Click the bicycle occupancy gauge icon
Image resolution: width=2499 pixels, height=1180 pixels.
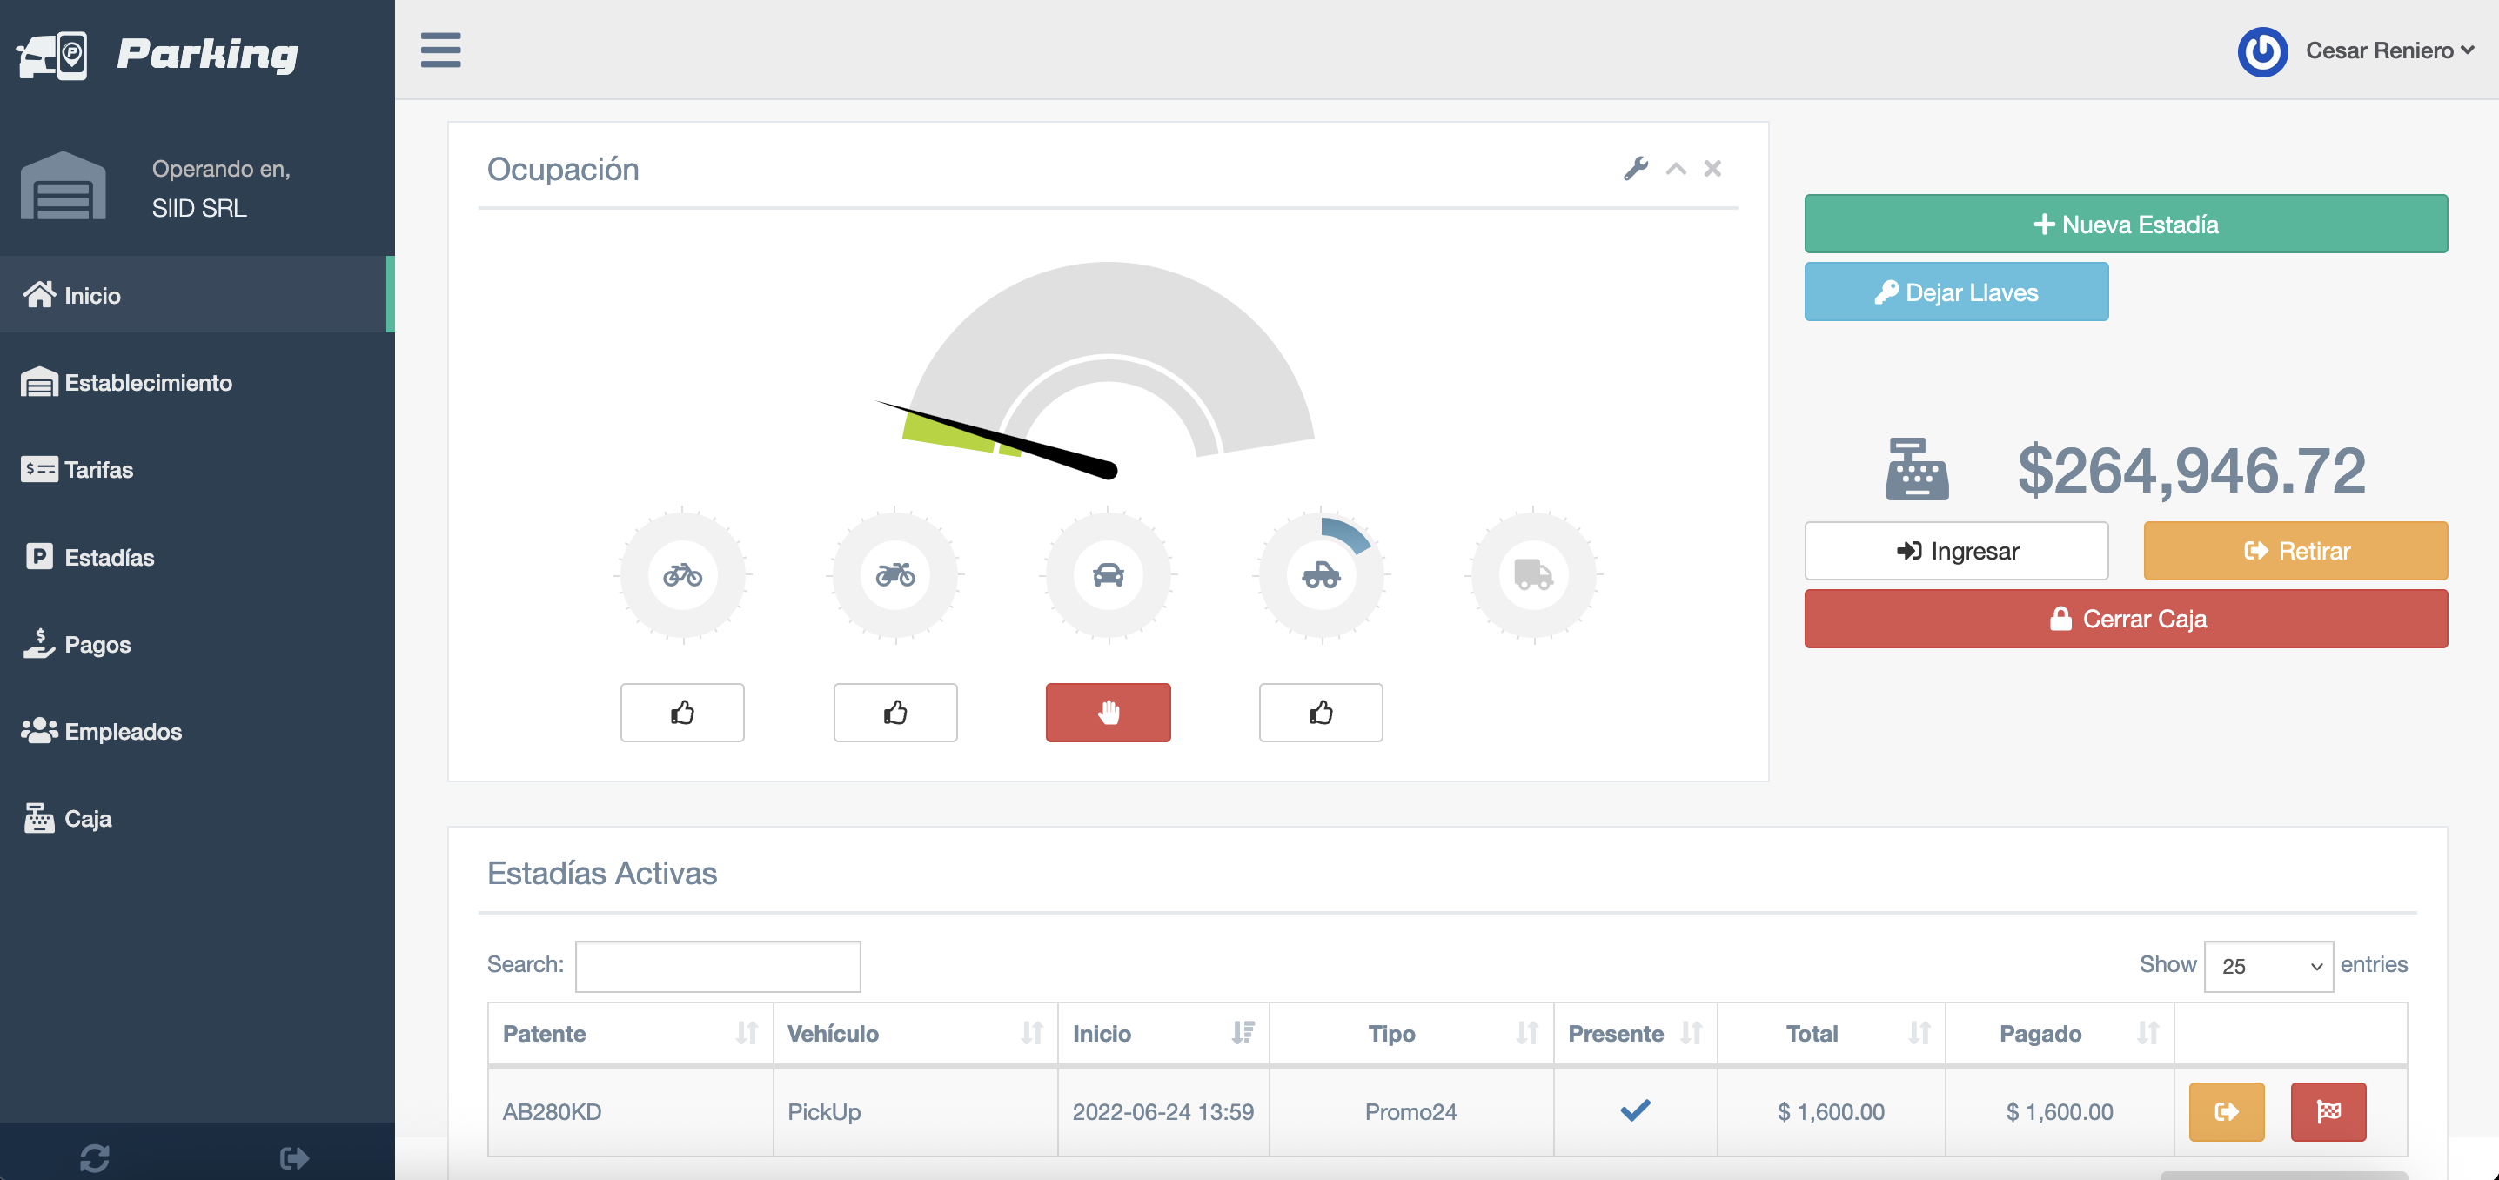682,574
